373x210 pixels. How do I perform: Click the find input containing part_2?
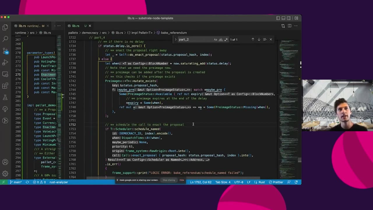coord(195,39)
